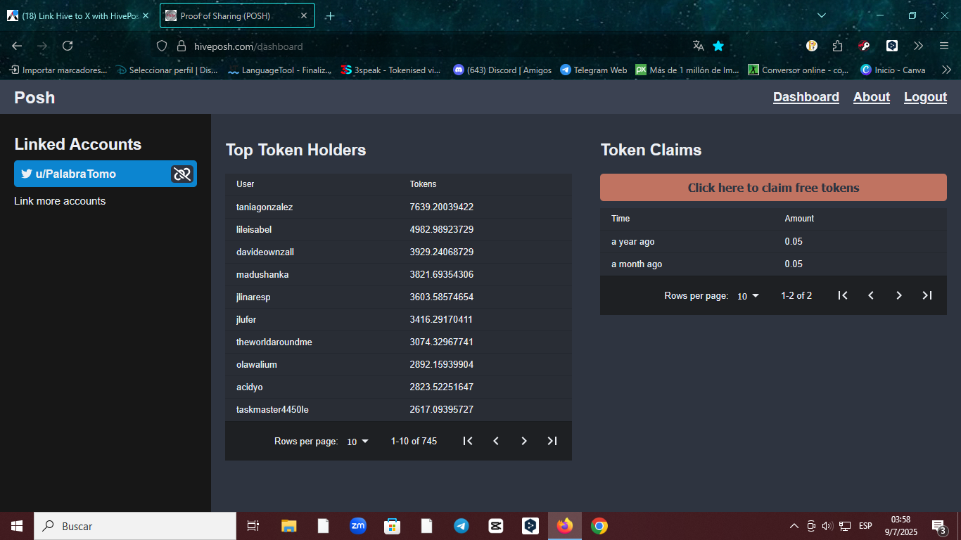The width and height of the screenshot is (961, 540).
Task: Go to first page of Token Claims
Action: pos(843,295)
